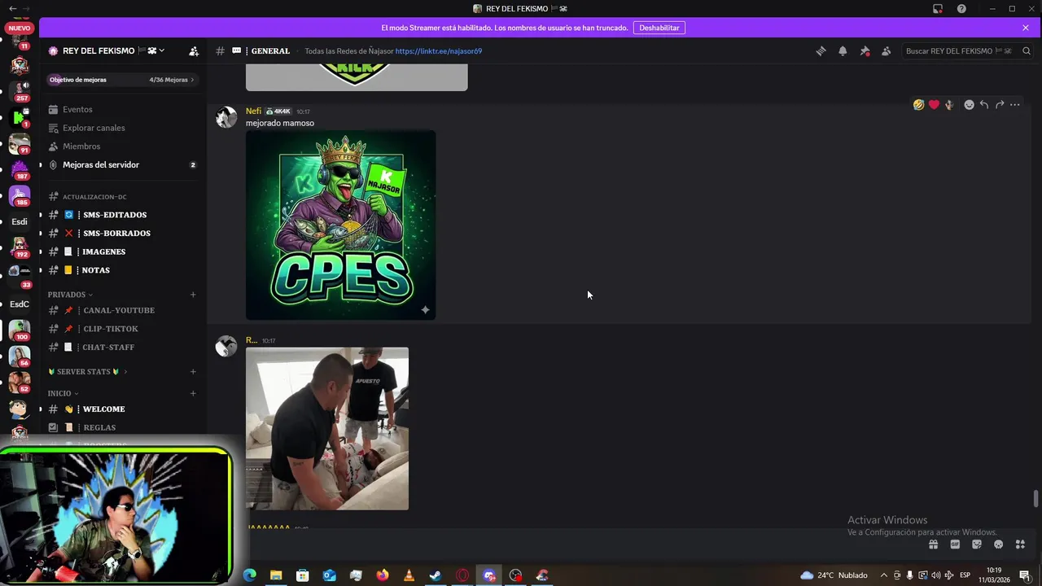Click Nefi's avatar
1042x586 pixels.
226,117
